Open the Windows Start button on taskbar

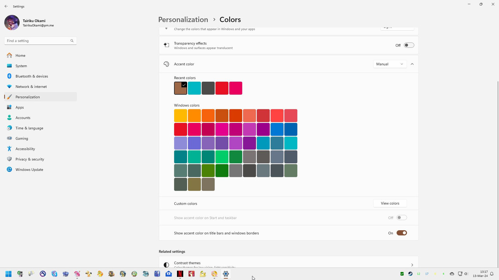coord(8,274)
